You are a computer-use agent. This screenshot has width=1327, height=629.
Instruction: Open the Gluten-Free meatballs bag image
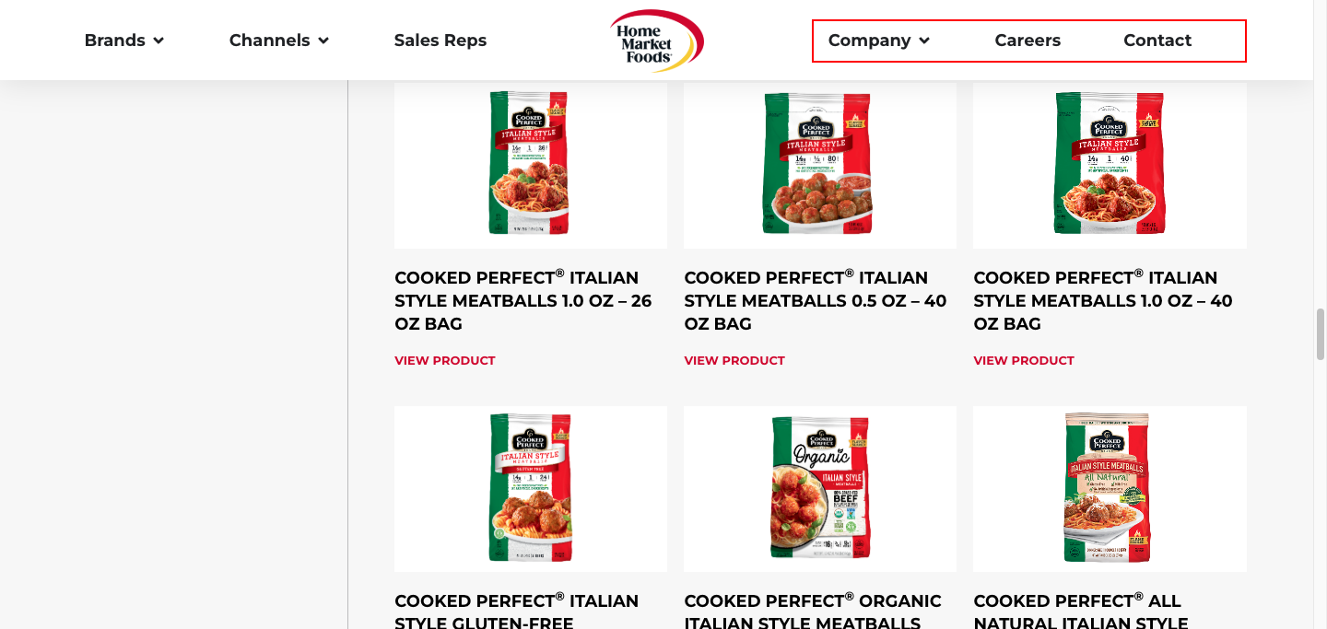tap(530, 488)
